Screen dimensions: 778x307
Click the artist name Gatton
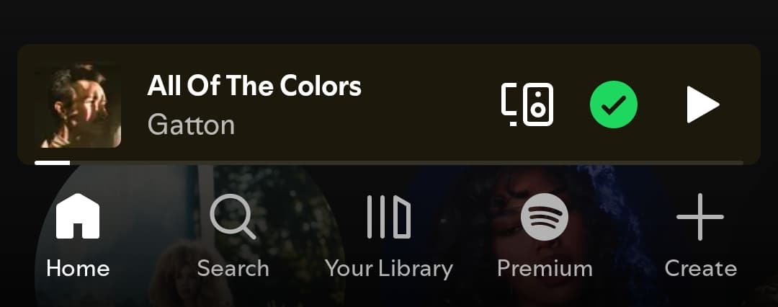tap(191, 125)
